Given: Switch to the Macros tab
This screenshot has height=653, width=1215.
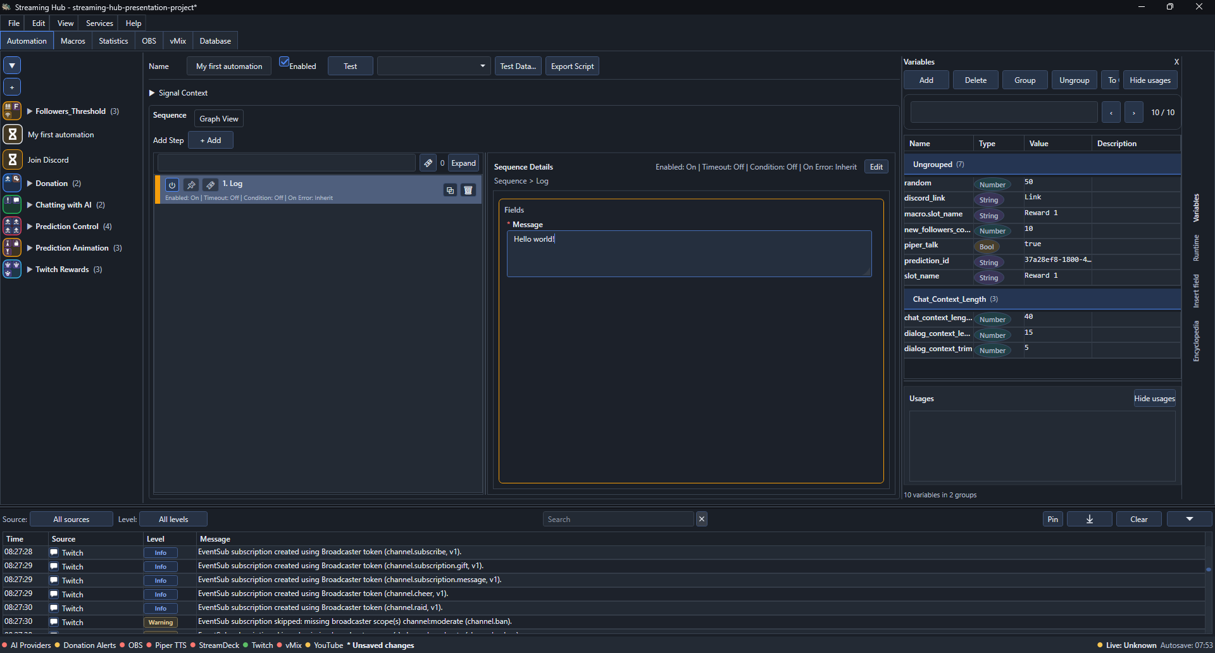Looking at the screenshot, I should (x=73, y=40).
